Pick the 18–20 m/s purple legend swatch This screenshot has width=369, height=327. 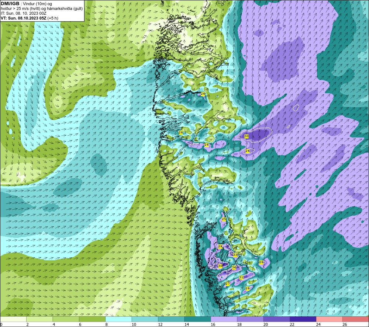[x=251, y=319]
